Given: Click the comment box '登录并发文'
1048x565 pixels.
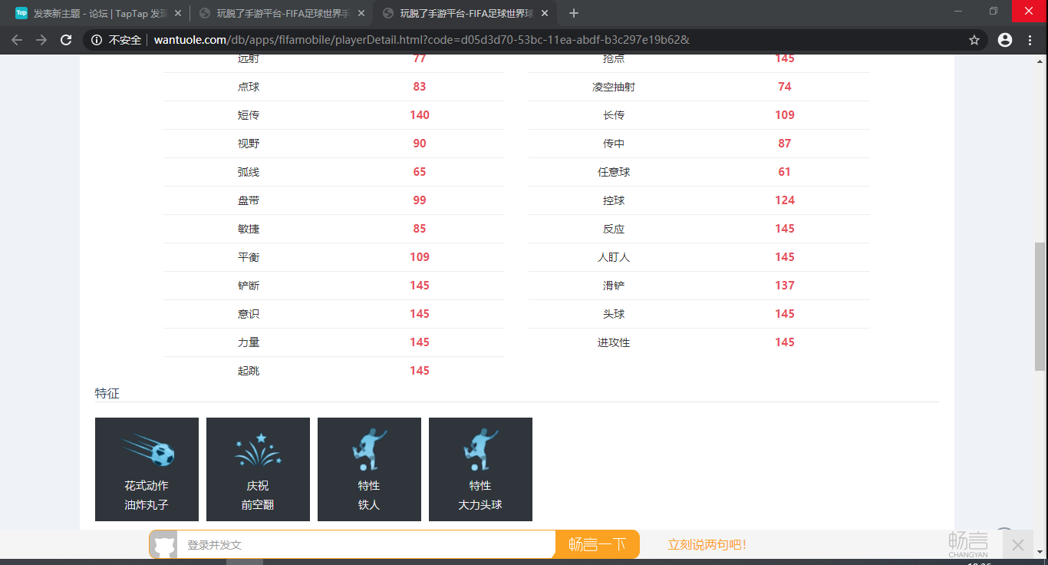Looking at the screenshot, I should pos(365,544).
